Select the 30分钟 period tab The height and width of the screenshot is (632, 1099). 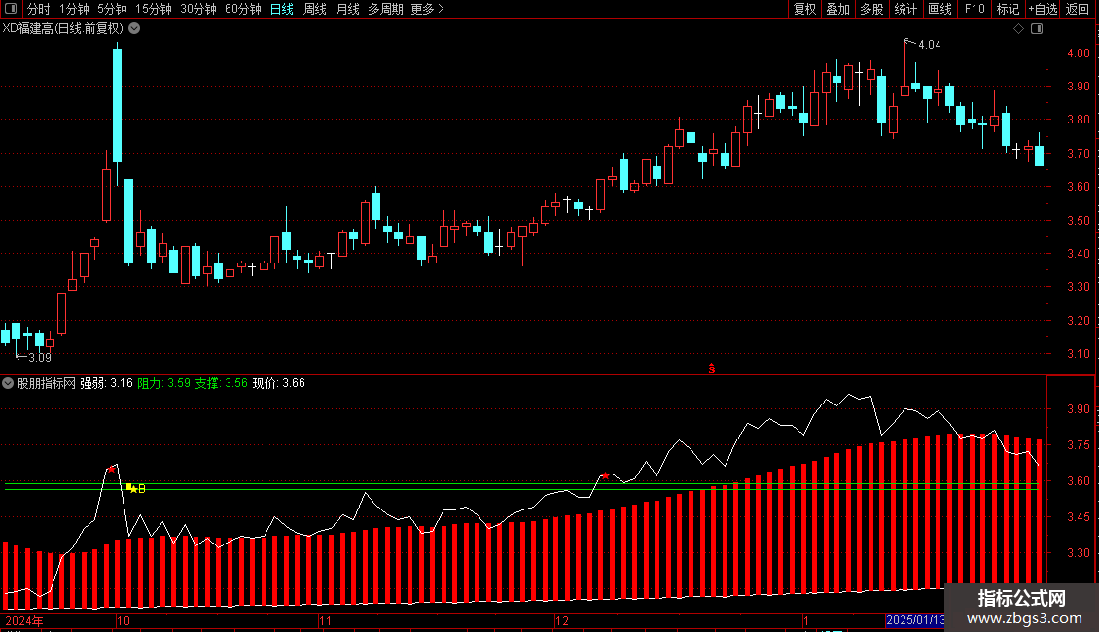197,9
